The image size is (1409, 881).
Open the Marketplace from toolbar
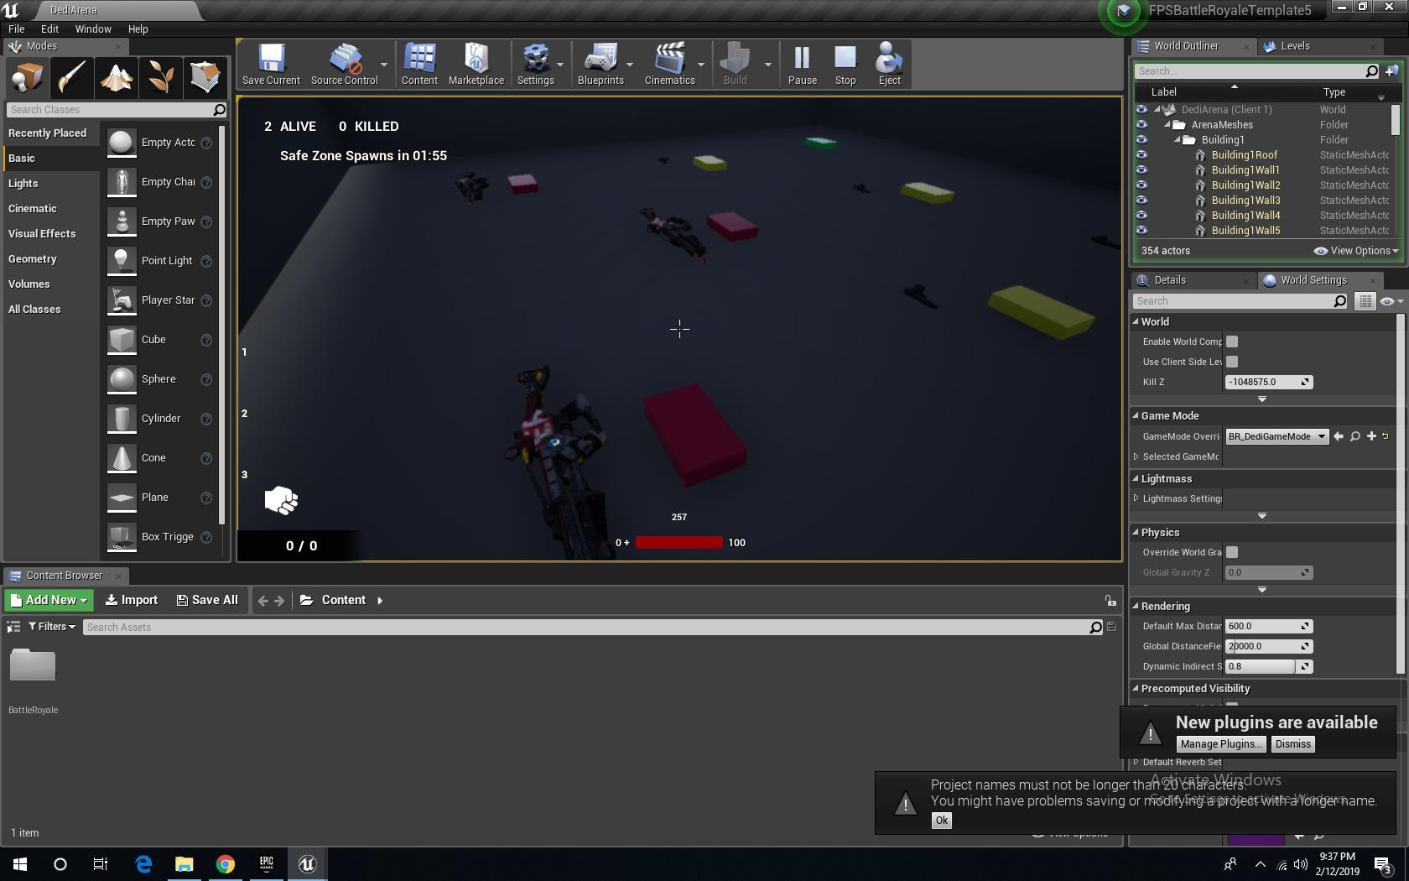476,64
